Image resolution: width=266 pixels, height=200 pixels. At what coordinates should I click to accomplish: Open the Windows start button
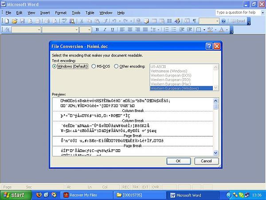point(16,195)
